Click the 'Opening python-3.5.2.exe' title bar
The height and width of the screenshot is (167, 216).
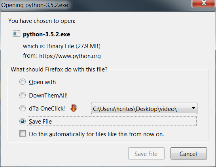pyautogui.click(x=34, y=5)
